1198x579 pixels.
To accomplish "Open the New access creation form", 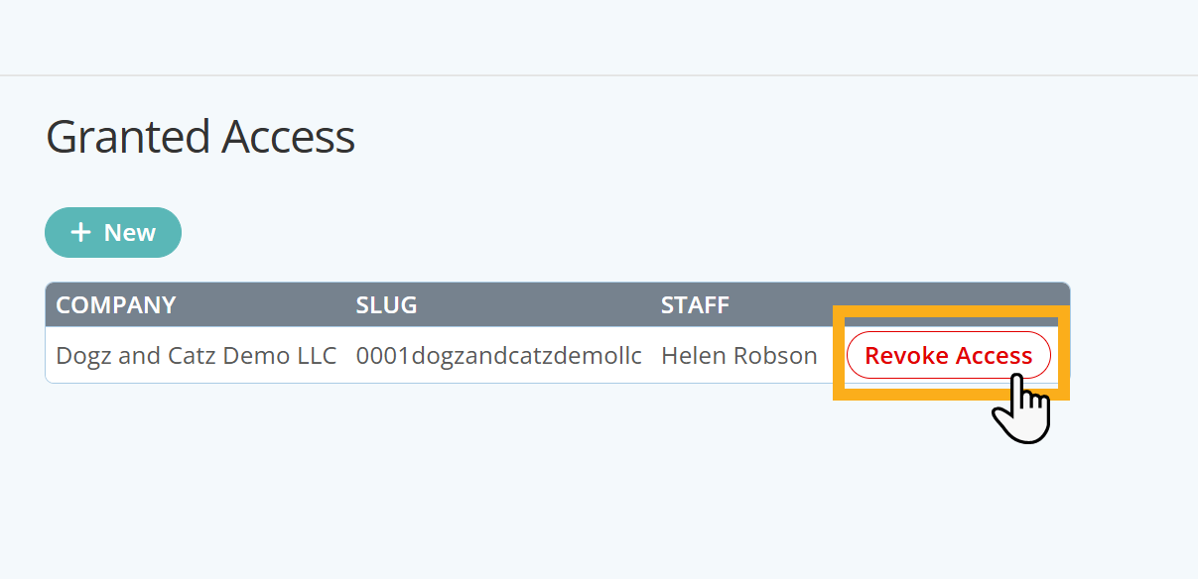I will click(x=112, y=232).
